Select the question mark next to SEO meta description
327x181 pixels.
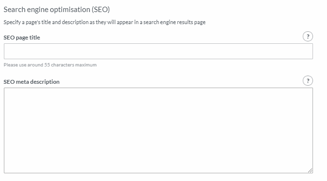click(x=308, y=80)
